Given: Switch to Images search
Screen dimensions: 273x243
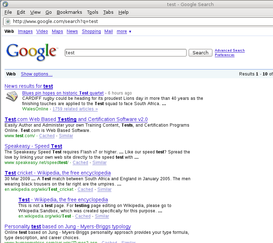Looking at the screenshot, I should 25,31.
